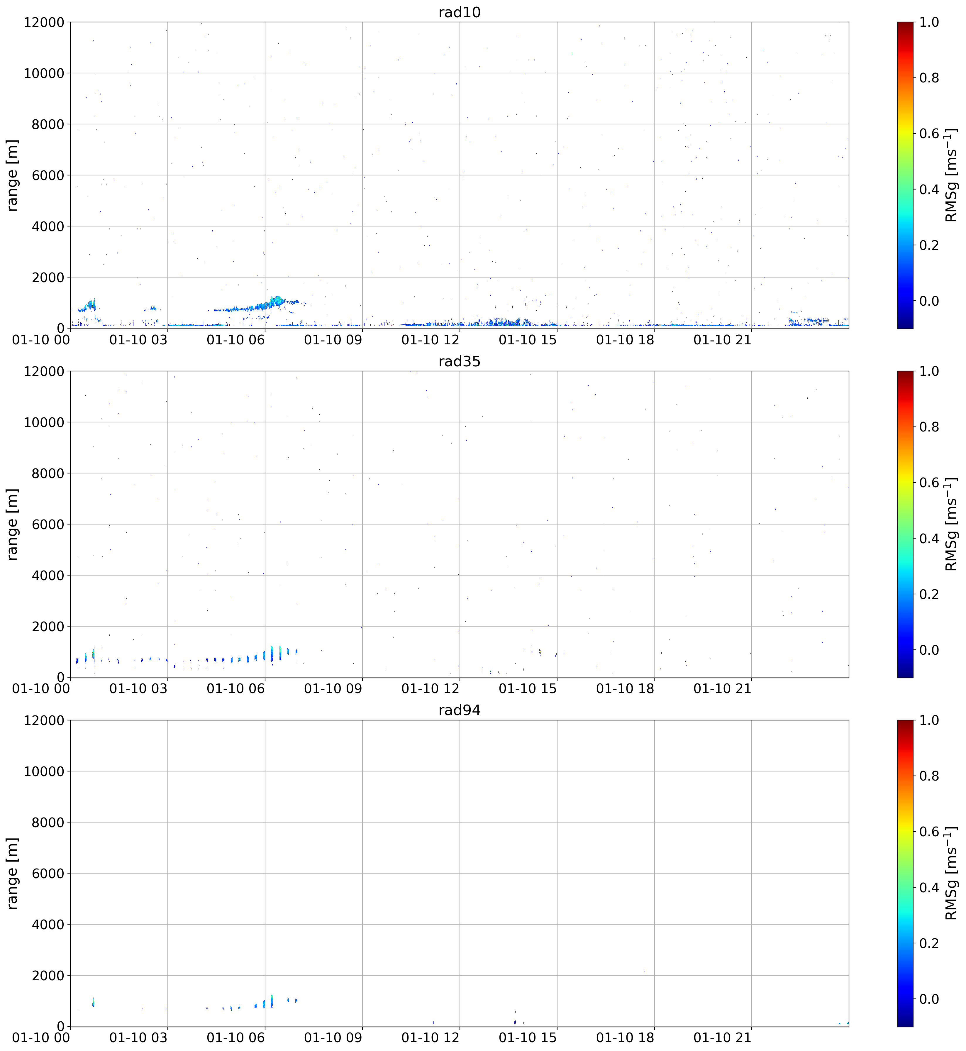Click the rad10 panel title
966x1051 pixels.
tap(459, 12)
